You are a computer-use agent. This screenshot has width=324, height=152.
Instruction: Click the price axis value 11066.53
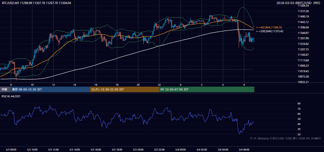pos(303,66)
